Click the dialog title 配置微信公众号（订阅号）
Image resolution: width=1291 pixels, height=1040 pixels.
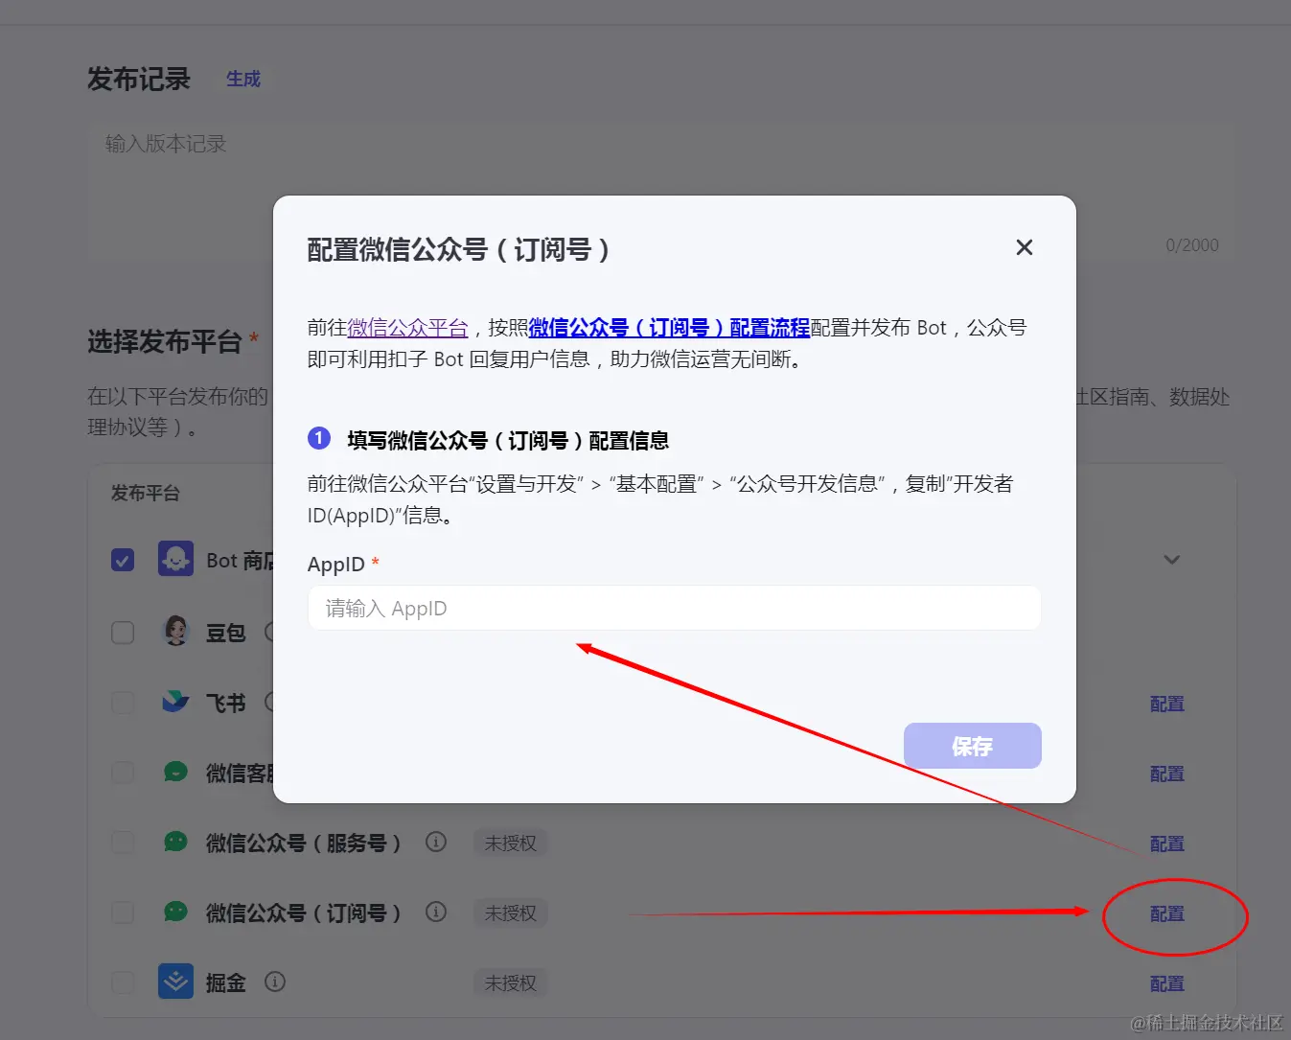point(458,249)
